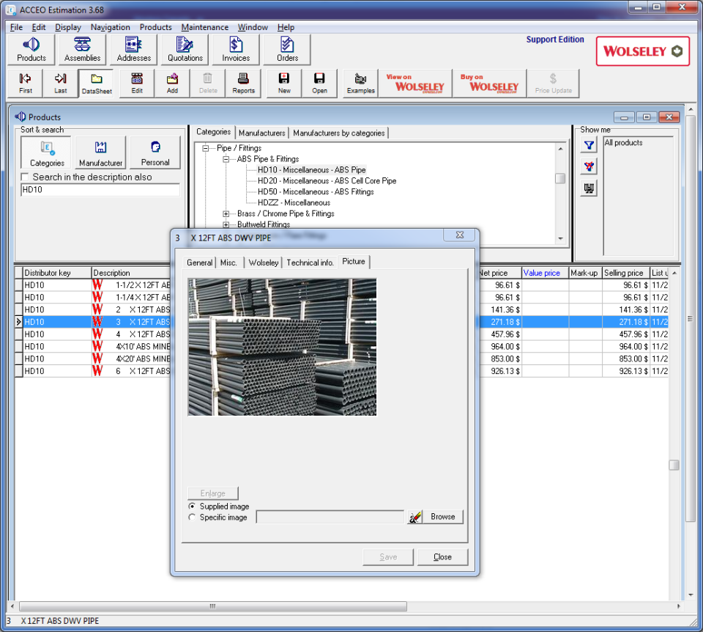Click the Reports icon
The height and width of the screenshot is (632, 703).
pos(244,82)
